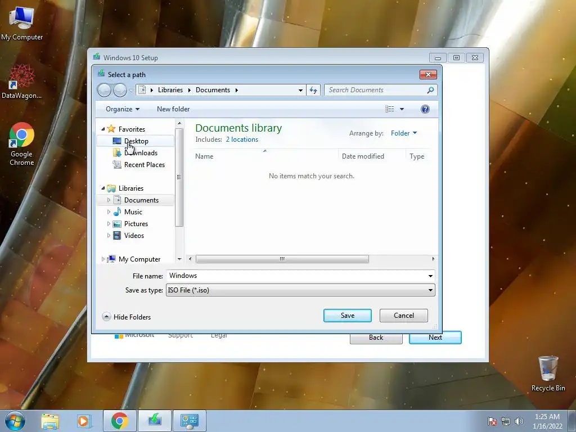The height and width of the screenshot is (432, 576).
Task: Click the search magnifier icon
Action: [x=430, y=90]
